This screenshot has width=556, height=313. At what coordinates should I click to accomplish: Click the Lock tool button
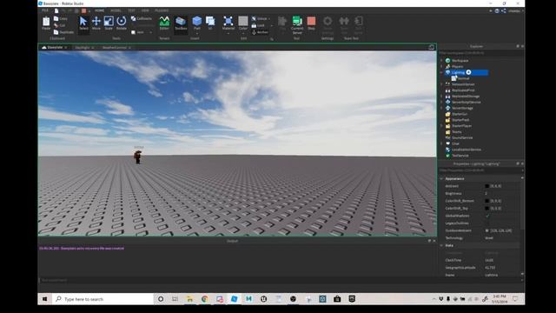(x=258, y=25)
